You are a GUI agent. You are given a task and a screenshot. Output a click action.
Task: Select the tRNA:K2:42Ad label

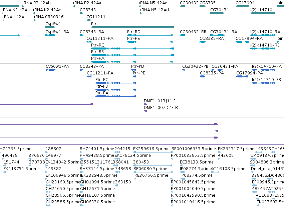[47, 10]
